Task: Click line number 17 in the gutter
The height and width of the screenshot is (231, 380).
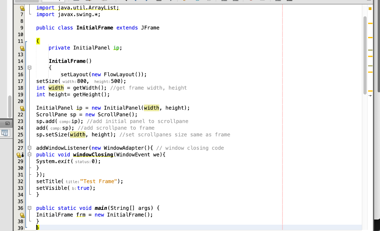Action: pyautogui.click(x=20, y=81)
